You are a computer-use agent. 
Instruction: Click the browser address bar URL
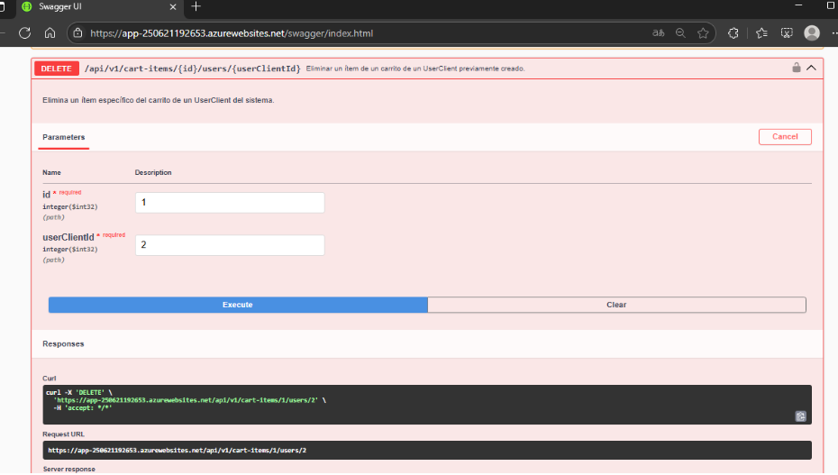click(x=232, y=33)
